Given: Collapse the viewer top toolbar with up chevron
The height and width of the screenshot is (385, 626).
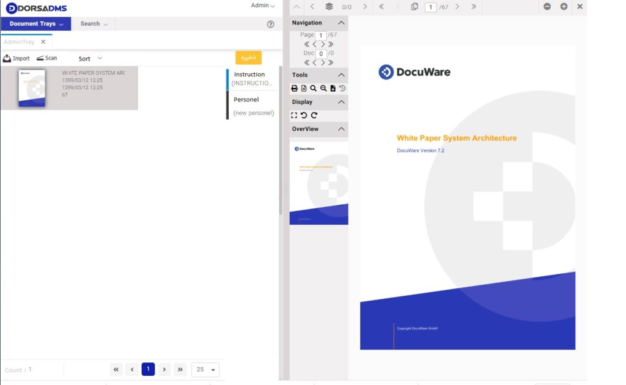Looking at the screenshot, I should [x=296, y=7].
